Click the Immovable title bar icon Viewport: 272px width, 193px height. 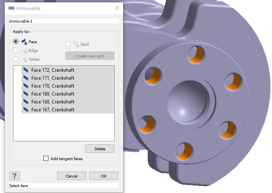[x=11, y=8]
